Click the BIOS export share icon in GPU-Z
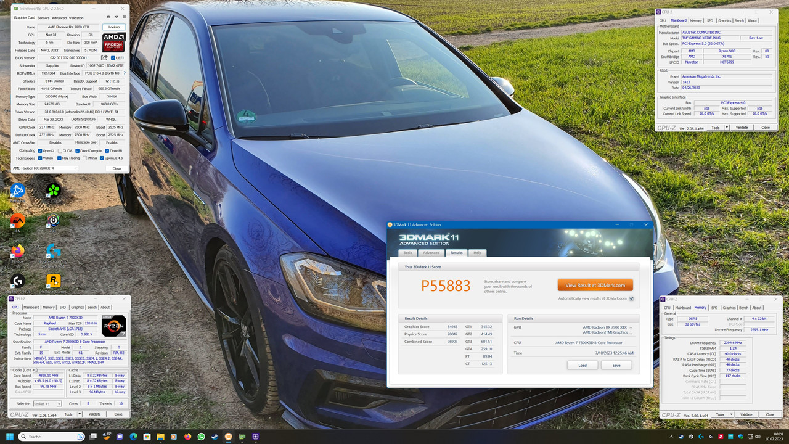This screenshot has height=444, width=789. click(104, 58)
